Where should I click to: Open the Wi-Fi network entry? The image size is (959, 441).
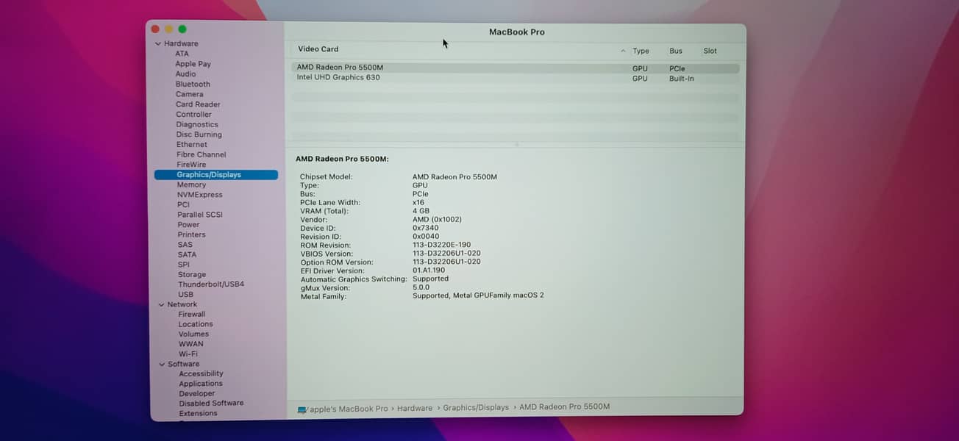188,354
